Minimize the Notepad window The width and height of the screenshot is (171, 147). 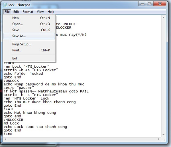142,4
